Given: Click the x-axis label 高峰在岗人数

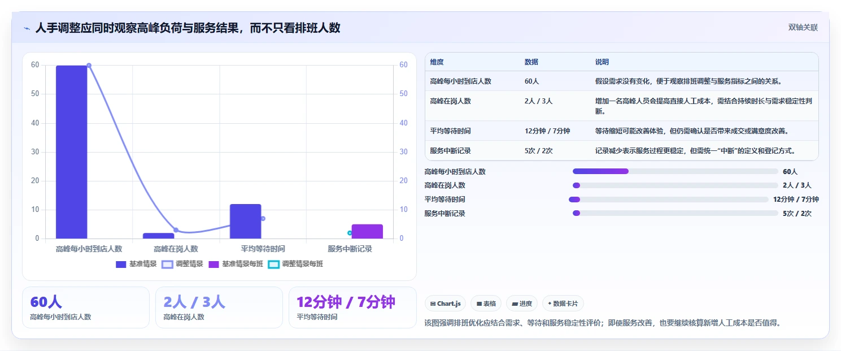Looking at the screenshot, I should (176, 249).
